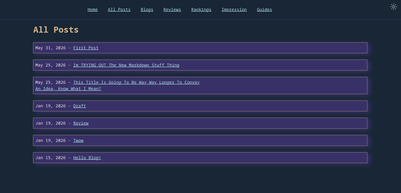Click the date beside the Markdown post
Viewport: 401px width, 193px height.
click(51, 65)
